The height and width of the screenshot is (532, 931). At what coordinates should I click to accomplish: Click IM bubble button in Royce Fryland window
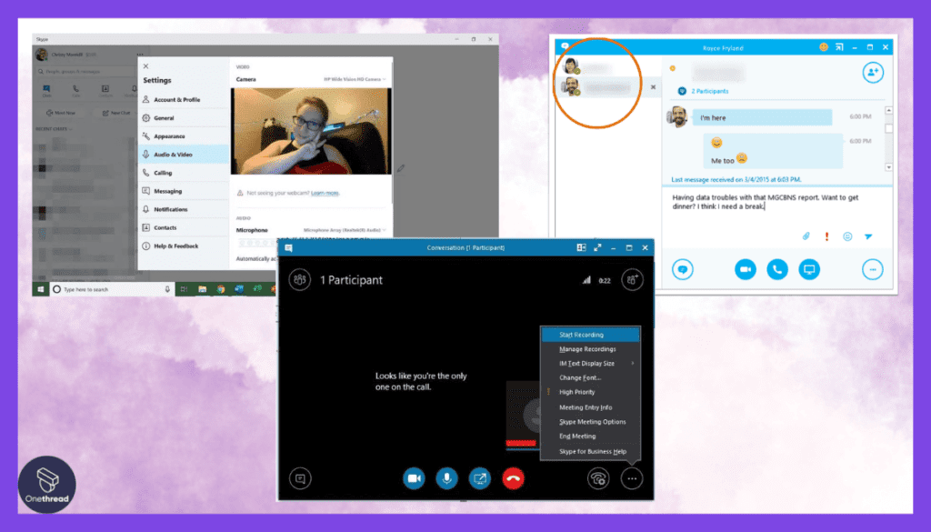[683, 269]
